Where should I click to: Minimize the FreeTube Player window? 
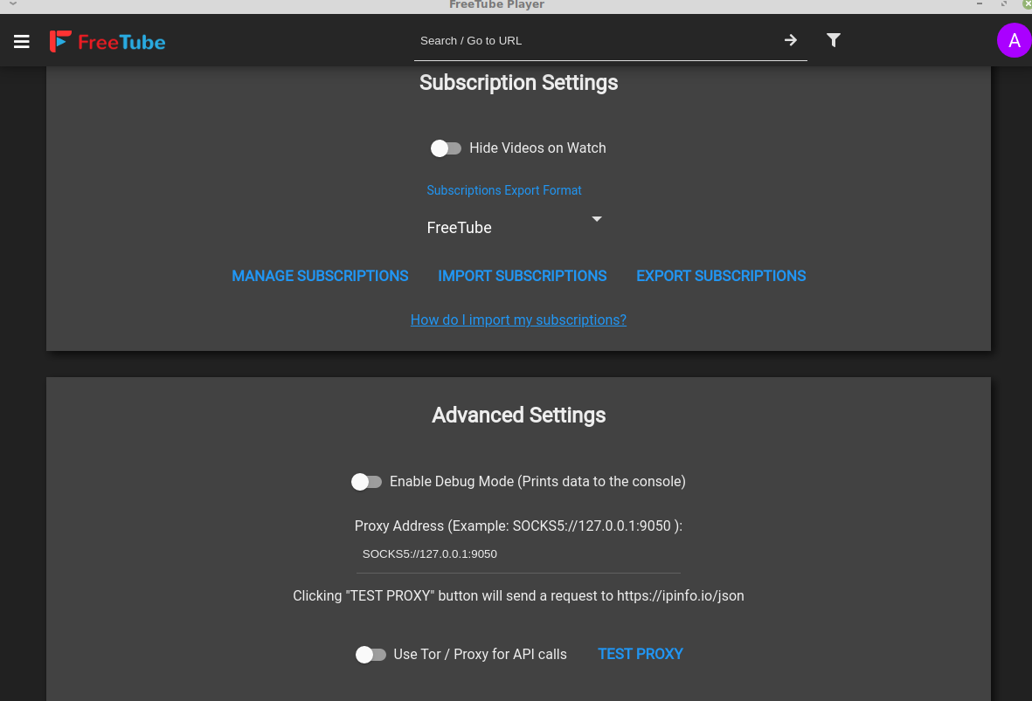(x=980, y=4)
